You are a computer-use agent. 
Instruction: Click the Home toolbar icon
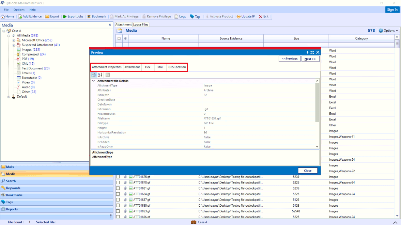pyautogui.click(x=8, y=17)
